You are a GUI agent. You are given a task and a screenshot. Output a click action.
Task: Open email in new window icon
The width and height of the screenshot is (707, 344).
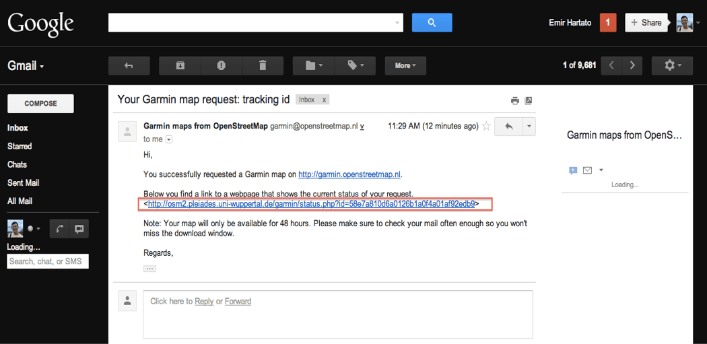point(529,100)
